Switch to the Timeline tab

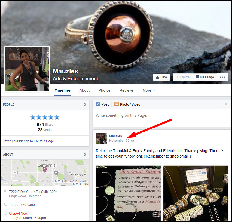point(62,90)
